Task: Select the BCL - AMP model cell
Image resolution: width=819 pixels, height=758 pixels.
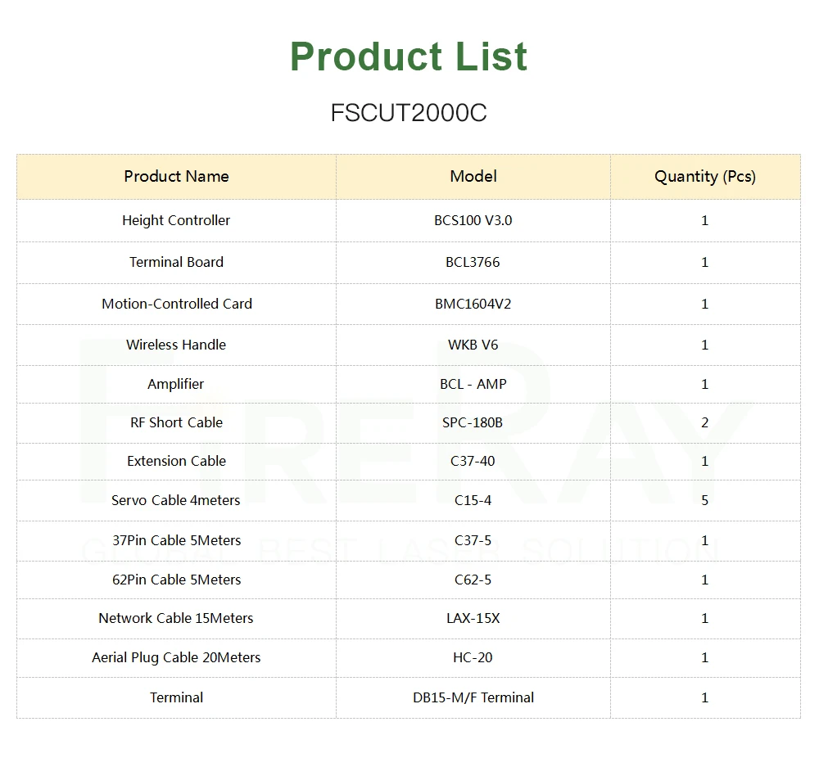Action: pyautogui.click(x=473, y=384)
